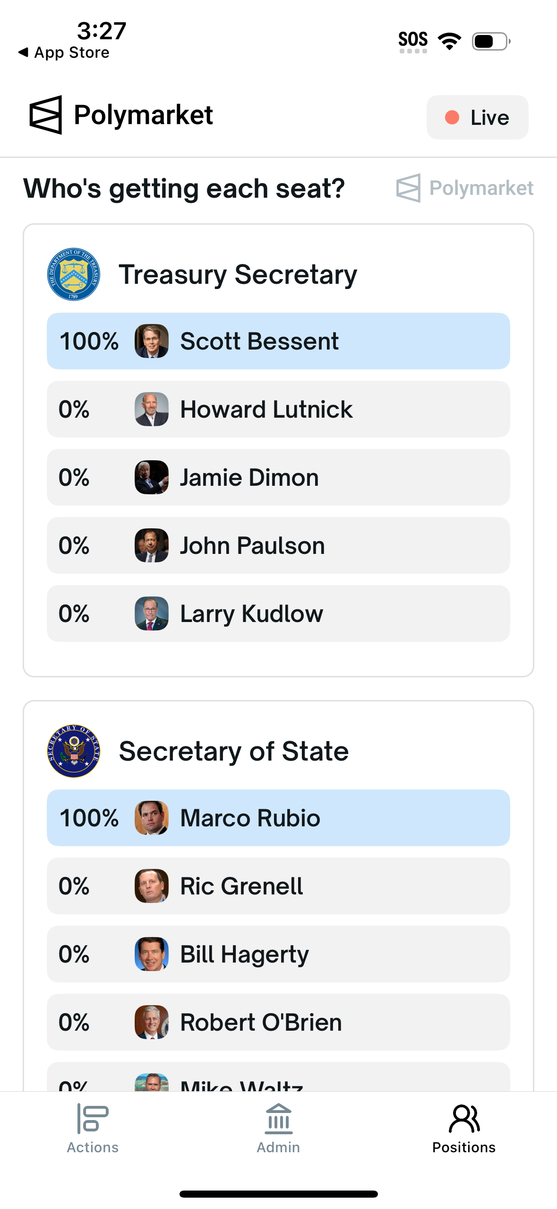Screen dimensions: 557x1209
Task: Tap the Wi-Fi status icon
Action: click(x=450, y=41)
